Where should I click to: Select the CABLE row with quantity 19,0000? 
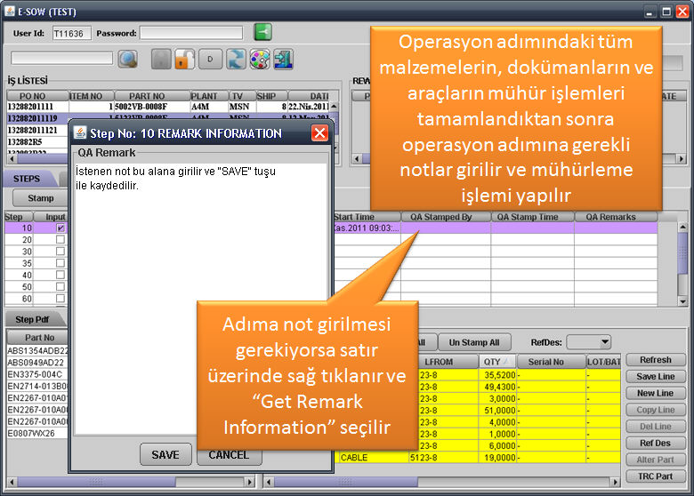pyautogui.click(x=480, y=458)
